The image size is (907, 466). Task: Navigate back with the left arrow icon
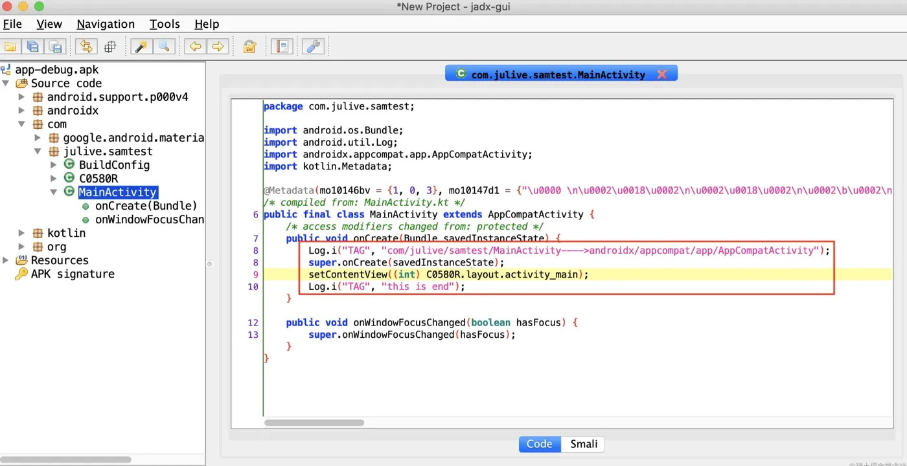point(194,47)
